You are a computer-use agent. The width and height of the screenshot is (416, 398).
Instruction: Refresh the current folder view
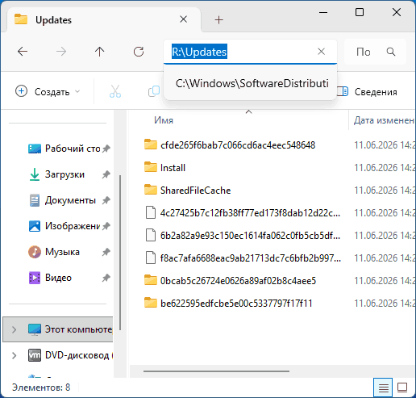click(x=139, y=52)
